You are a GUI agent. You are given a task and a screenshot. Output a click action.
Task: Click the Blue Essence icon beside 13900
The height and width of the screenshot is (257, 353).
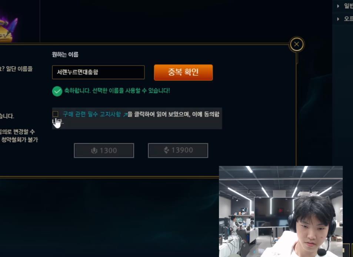[x=166, y=150]
